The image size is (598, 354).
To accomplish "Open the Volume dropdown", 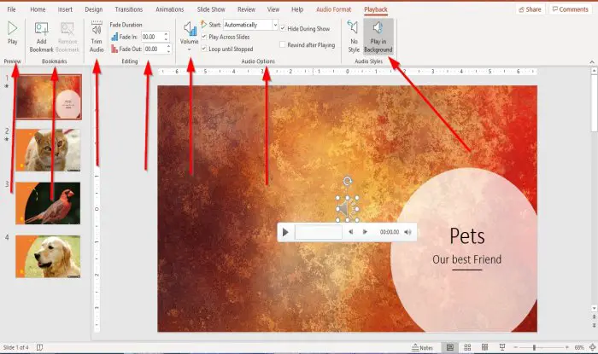I will click(189, 37).
